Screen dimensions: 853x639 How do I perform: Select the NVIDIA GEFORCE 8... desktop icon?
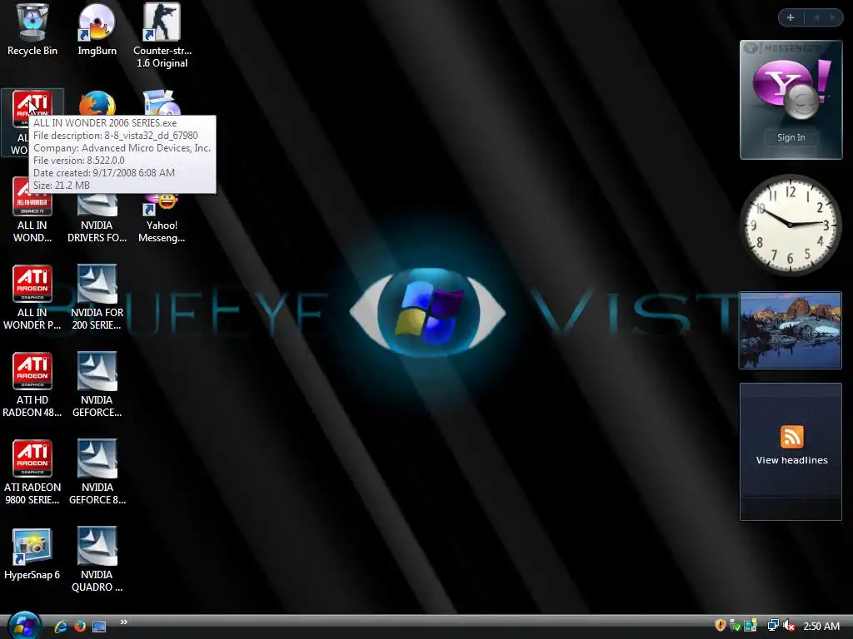coord(97,473)
